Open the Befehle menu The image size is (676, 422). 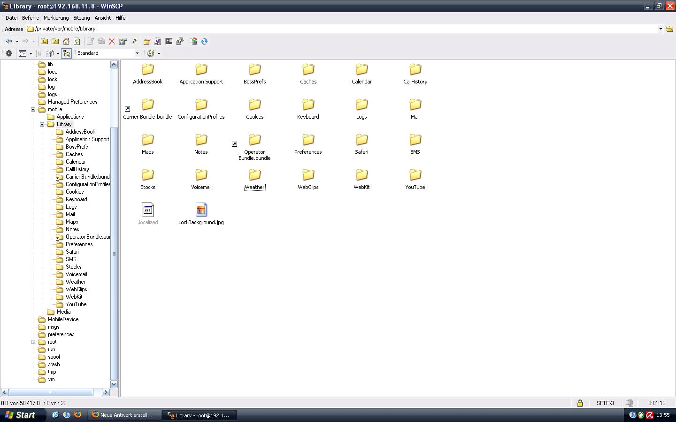[x=31, y=18]
